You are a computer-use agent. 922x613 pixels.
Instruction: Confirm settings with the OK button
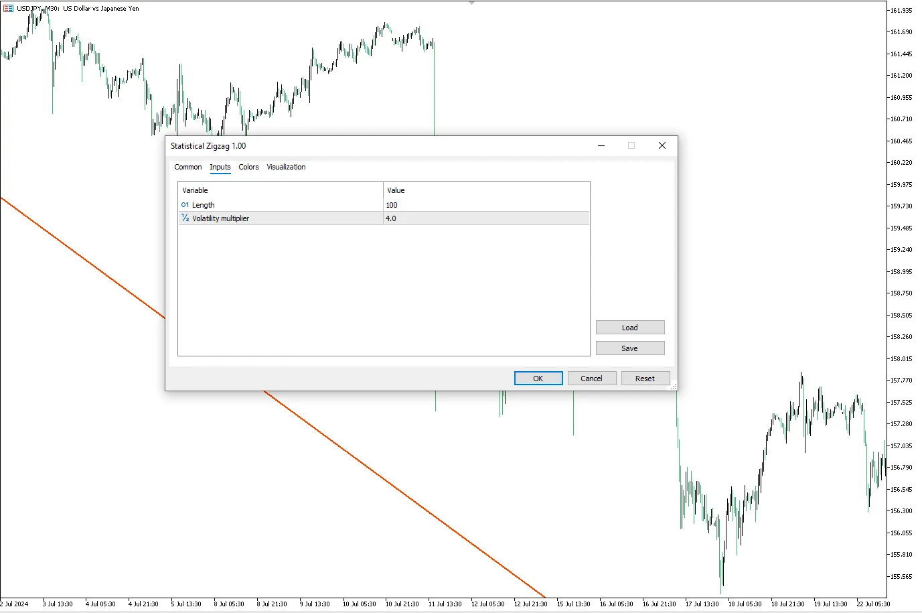coord(538,379)
